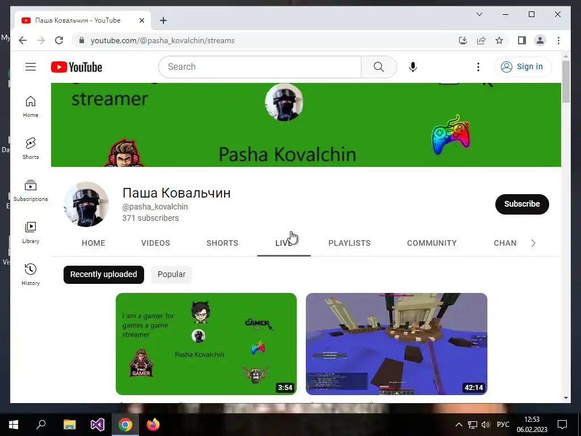The width and height of the screenshot is (581, 436).
Task: Open network icon in tray
Action: [x=473, y=425]
